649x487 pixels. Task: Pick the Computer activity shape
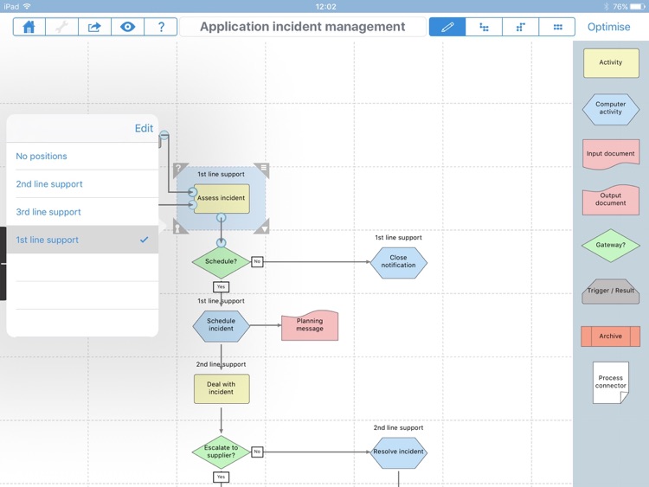(611, 109)
